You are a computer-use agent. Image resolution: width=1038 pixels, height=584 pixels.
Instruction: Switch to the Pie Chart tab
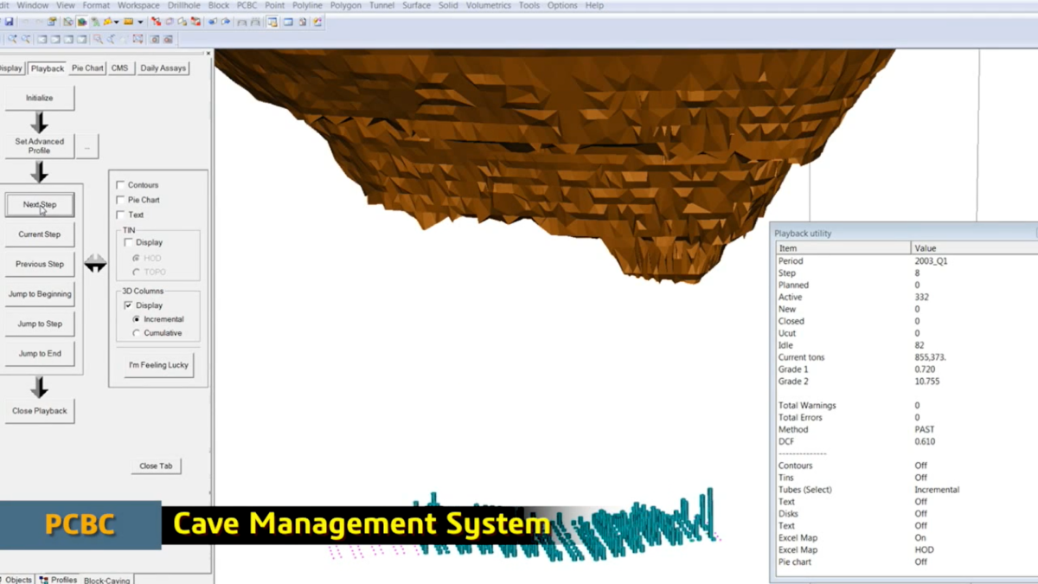[x=87, y=68]
